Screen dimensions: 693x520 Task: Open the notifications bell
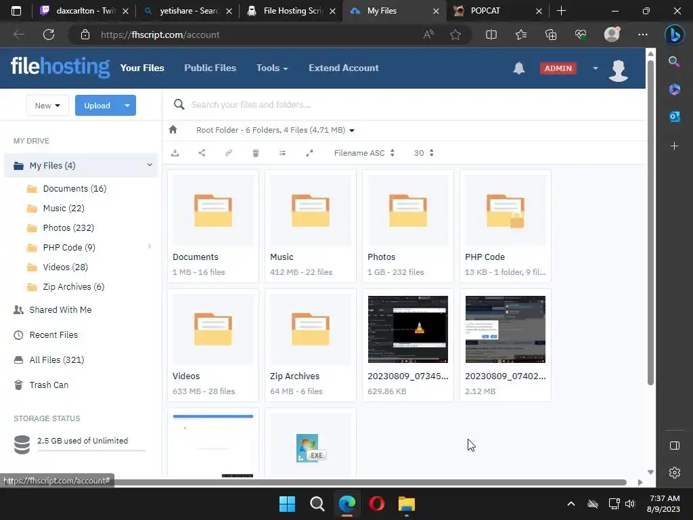click(x=519, y=68)
